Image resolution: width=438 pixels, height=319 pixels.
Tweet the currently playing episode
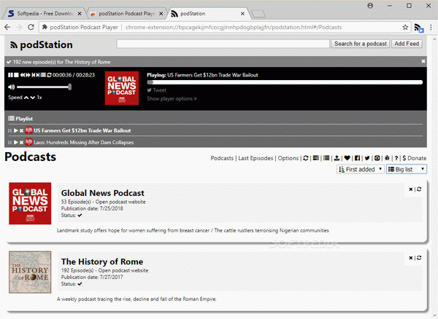157,90
